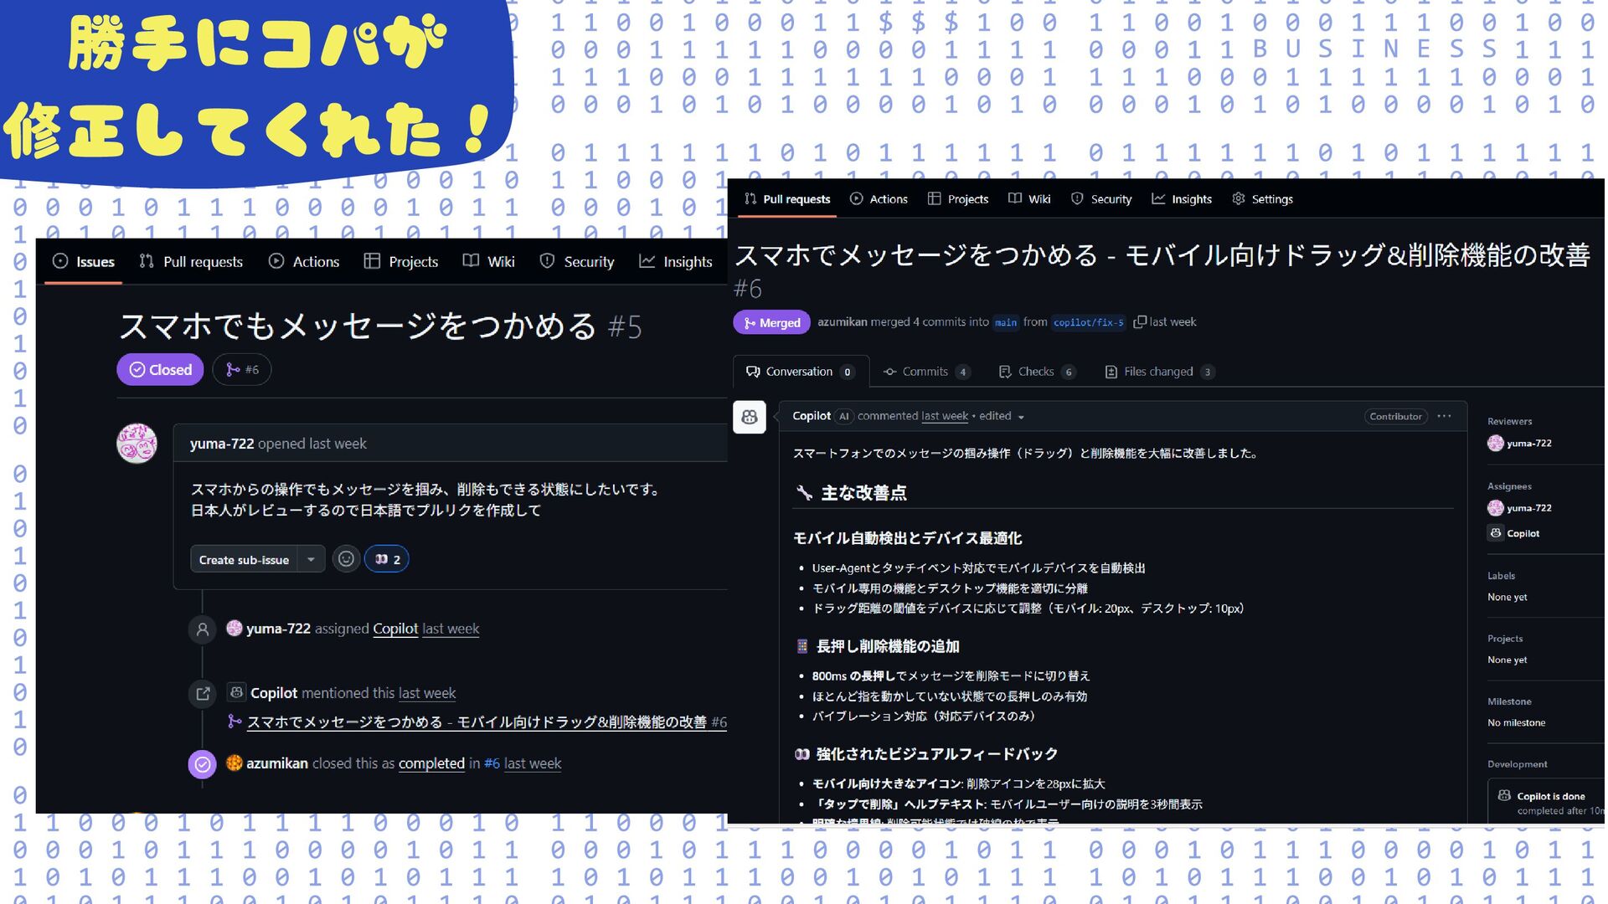Click the Reviewers sidebar heading
This screenshot has width=1608, height=904.
tap(1509, 421)
